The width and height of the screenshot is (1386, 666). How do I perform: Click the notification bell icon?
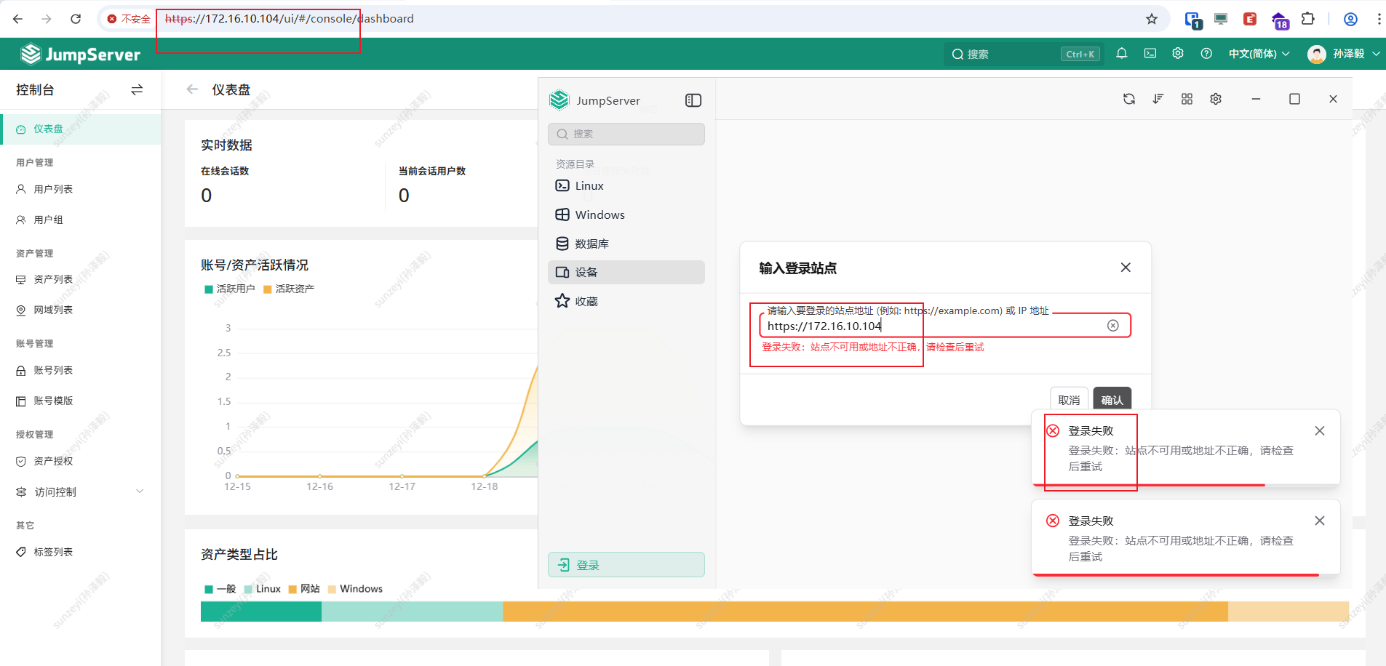coord(1121,53)
